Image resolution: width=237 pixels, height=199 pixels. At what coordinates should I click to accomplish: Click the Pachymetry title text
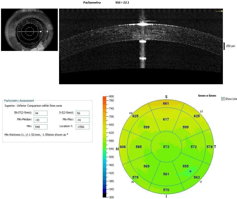92,3
